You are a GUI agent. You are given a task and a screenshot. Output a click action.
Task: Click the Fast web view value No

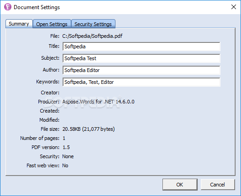click(65, 165)
